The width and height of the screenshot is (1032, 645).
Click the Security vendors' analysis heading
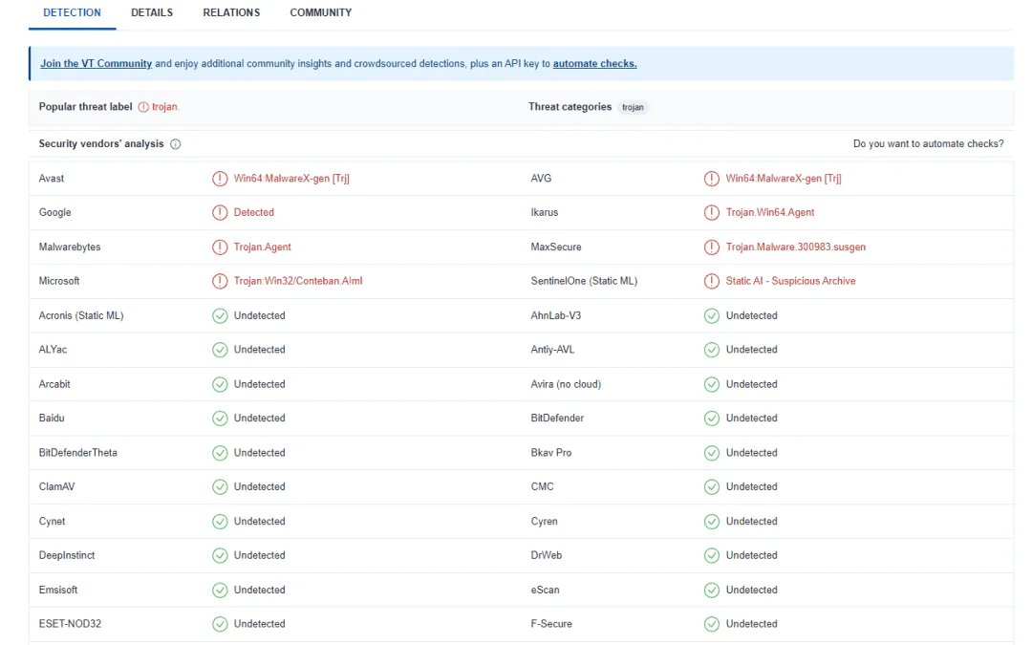pyautogui.click(x=101, y=143)
